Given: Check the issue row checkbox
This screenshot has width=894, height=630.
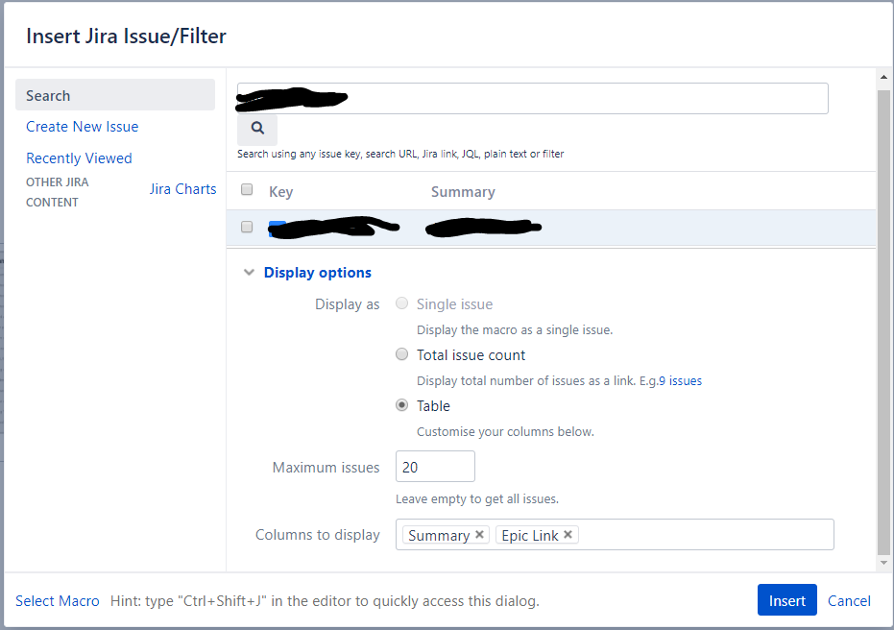Looking at the screenshot, I should tap(247, 227).
